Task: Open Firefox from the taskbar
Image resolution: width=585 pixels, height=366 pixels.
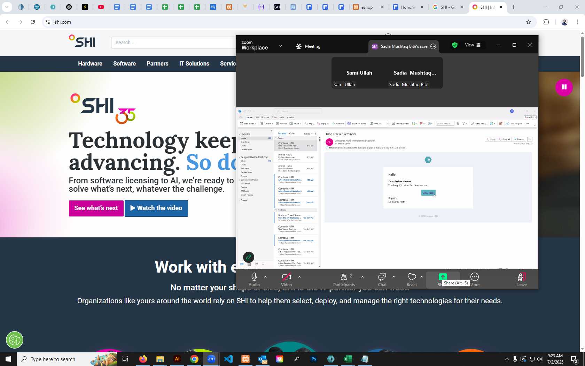Action: [143, 359]
